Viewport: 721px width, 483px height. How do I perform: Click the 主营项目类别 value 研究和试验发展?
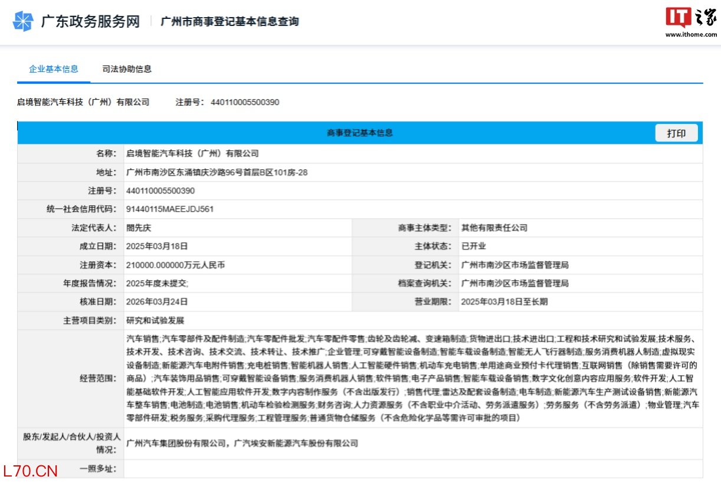point(155,320)
